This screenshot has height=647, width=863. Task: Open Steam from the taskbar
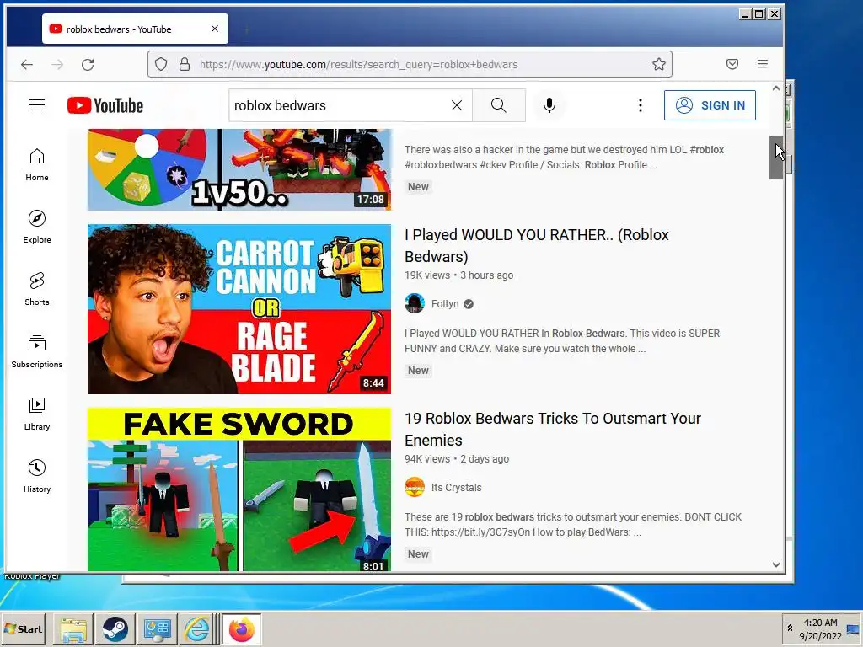115,628
